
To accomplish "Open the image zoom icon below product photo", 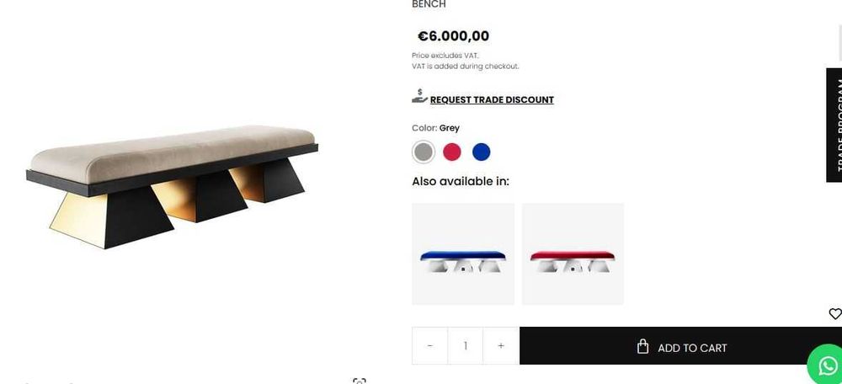I will (360, 381).
